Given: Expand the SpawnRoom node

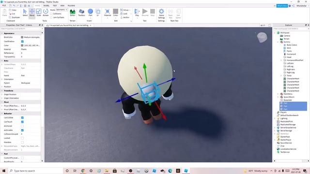Looking at the screenshot, I should pos(278,97).
